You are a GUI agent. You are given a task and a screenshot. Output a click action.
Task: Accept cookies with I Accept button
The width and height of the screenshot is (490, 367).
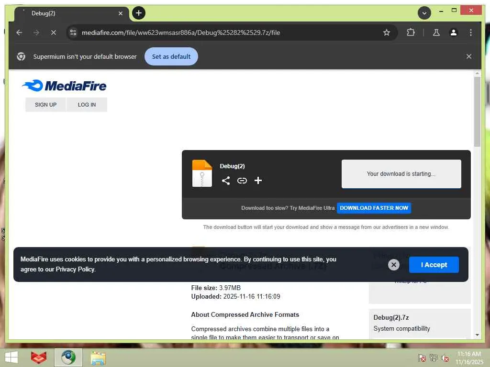click(x=434, y=265)
